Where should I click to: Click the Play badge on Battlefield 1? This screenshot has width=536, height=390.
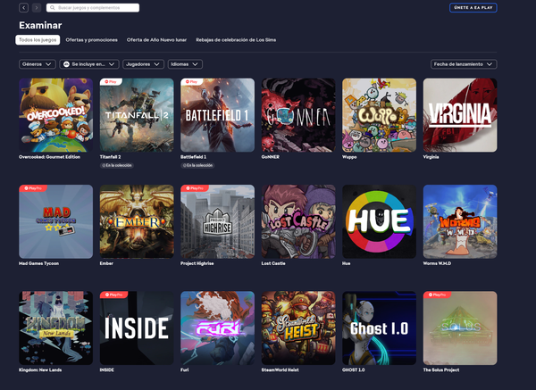coord(192,82)
